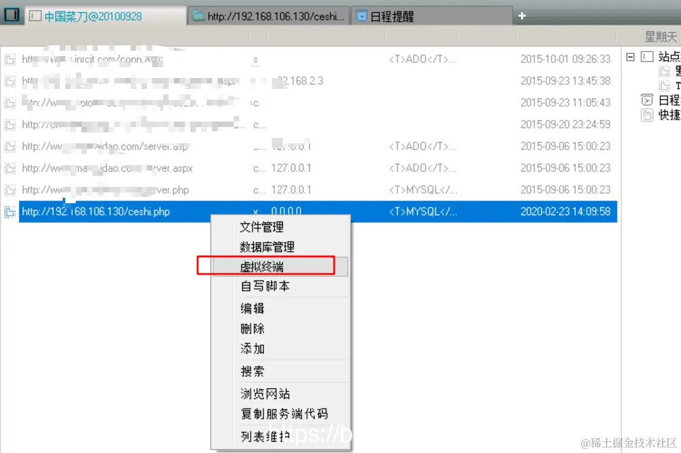Select the 日程 tree item in the sidebar

click(x=670, y=100)
